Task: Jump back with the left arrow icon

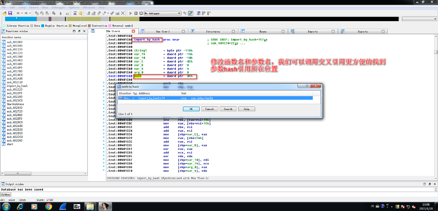Action: tap(18, 13)
